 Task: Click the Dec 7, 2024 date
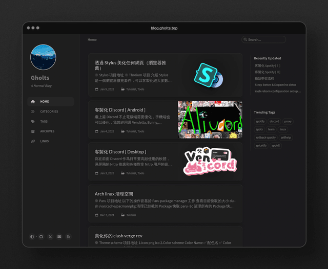[x=107, y=215]
